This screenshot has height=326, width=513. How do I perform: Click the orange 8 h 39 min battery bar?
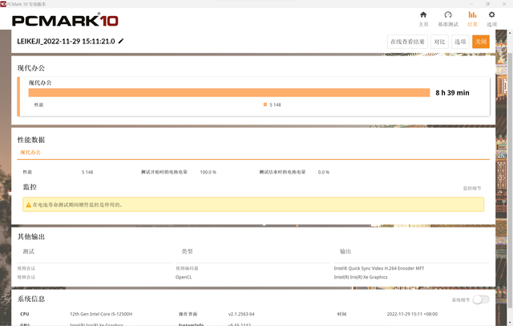[229, 92]
